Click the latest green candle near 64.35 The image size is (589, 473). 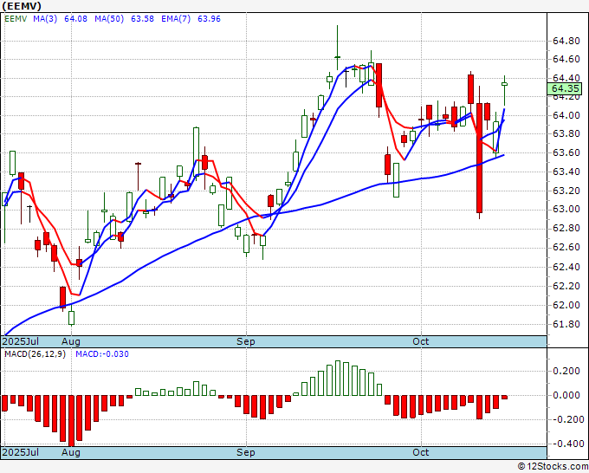(504, 85)
